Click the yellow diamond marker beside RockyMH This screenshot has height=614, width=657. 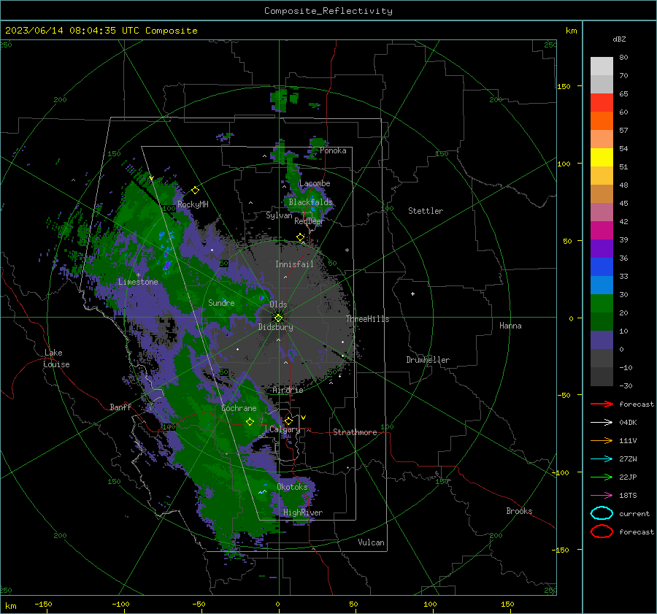(195, 191)
